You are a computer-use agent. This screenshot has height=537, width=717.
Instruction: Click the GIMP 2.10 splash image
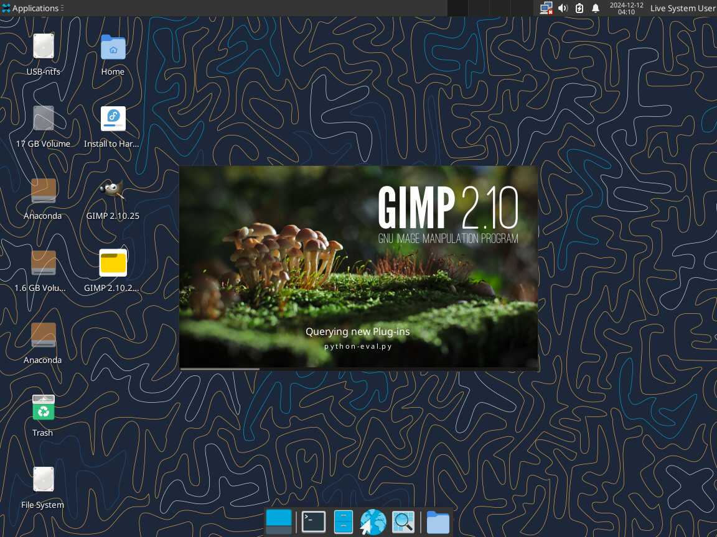pyautogui.click(x=358, y=267)
